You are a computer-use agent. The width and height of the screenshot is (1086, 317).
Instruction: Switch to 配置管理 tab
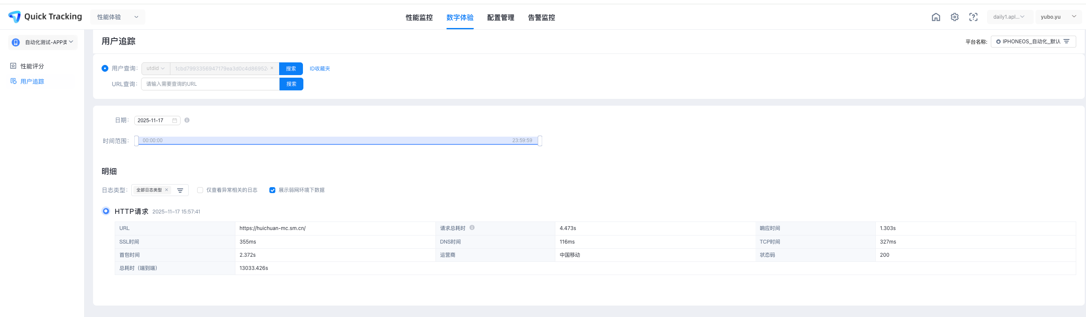coord(501,17)
